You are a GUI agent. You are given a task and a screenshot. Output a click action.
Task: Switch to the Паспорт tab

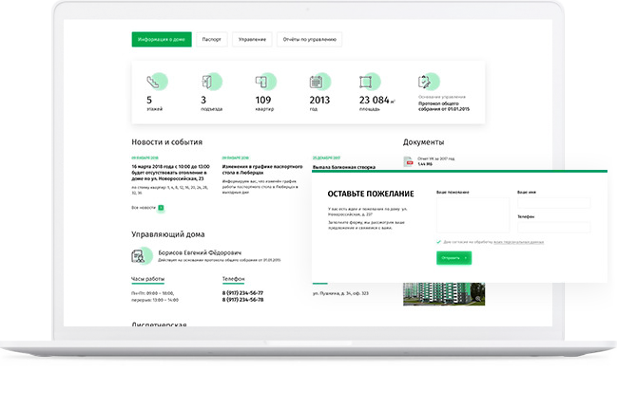click(x=212, y=39)
